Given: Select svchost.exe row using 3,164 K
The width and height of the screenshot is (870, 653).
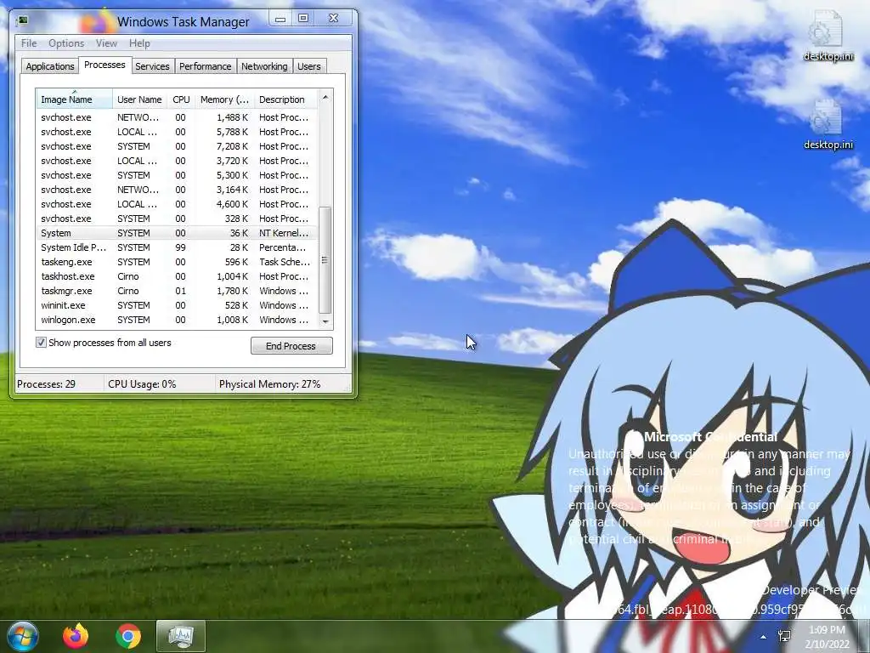Looking at the screenshot, I should (x=178, y=190).
